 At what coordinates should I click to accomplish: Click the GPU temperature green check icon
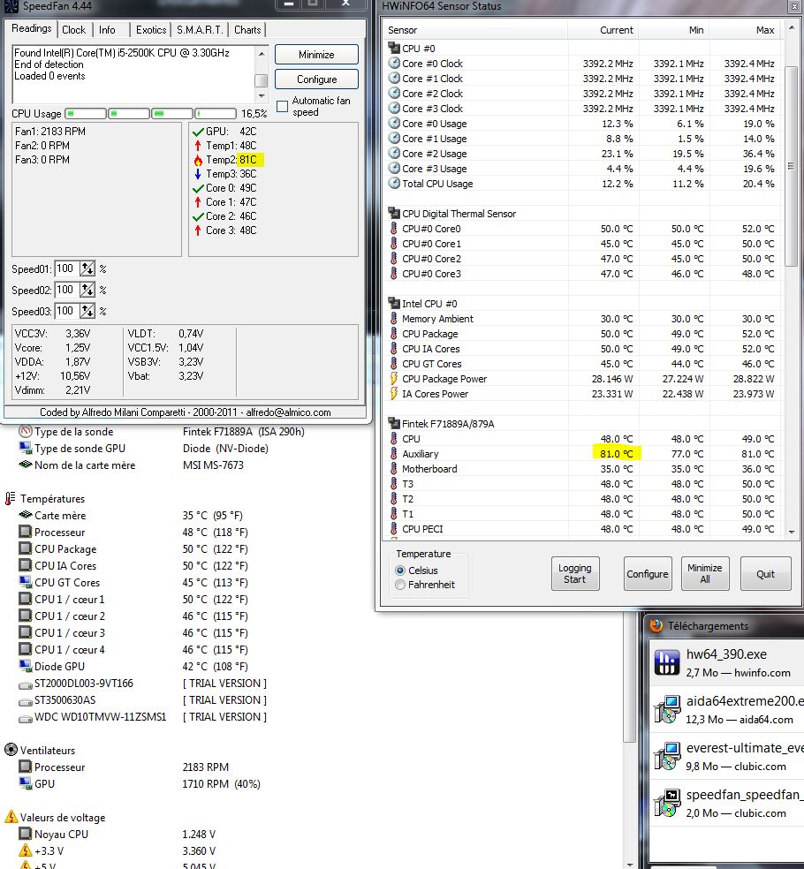[198, 132]
